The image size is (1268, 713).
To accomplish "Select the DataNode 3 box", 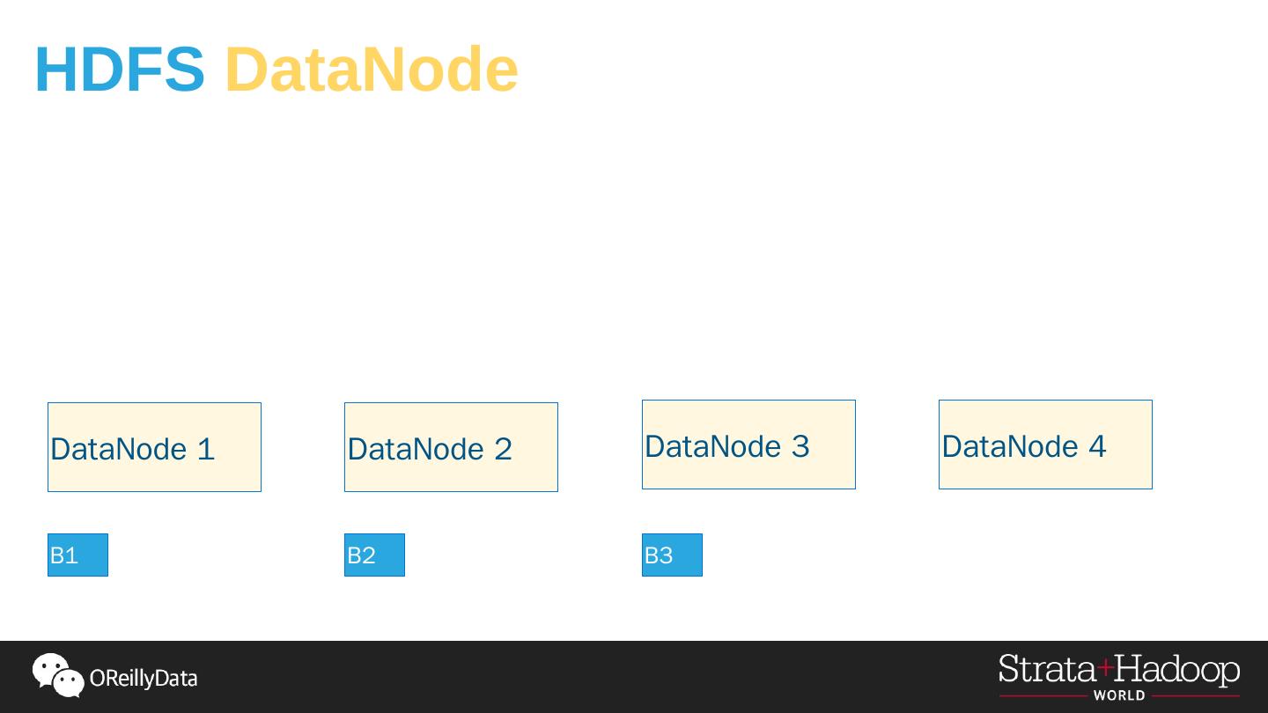I will (748, 445).
